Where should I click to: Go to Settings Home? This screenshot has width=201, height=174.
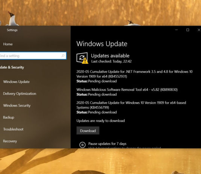(8, 44)
